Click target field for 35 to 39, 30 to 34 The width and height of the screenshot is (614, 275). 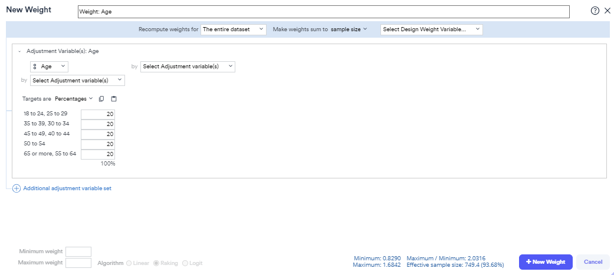pos(98,124)
